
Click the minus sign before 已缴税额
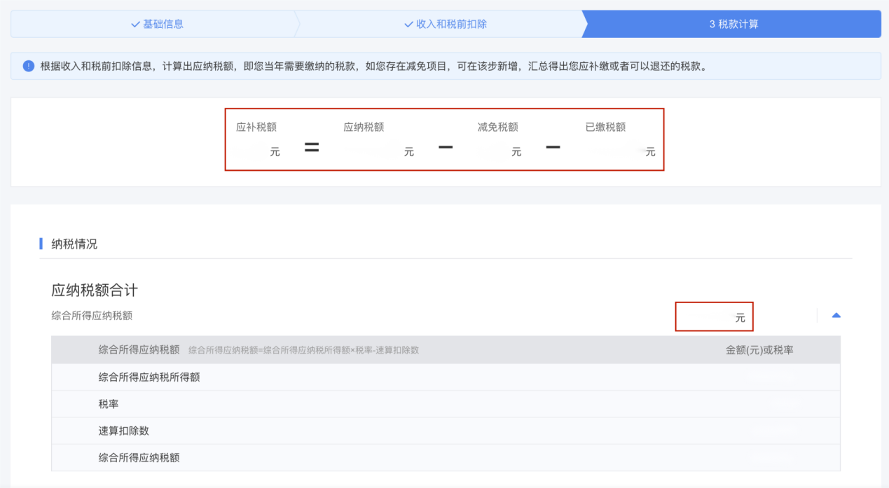click(553, 148)
